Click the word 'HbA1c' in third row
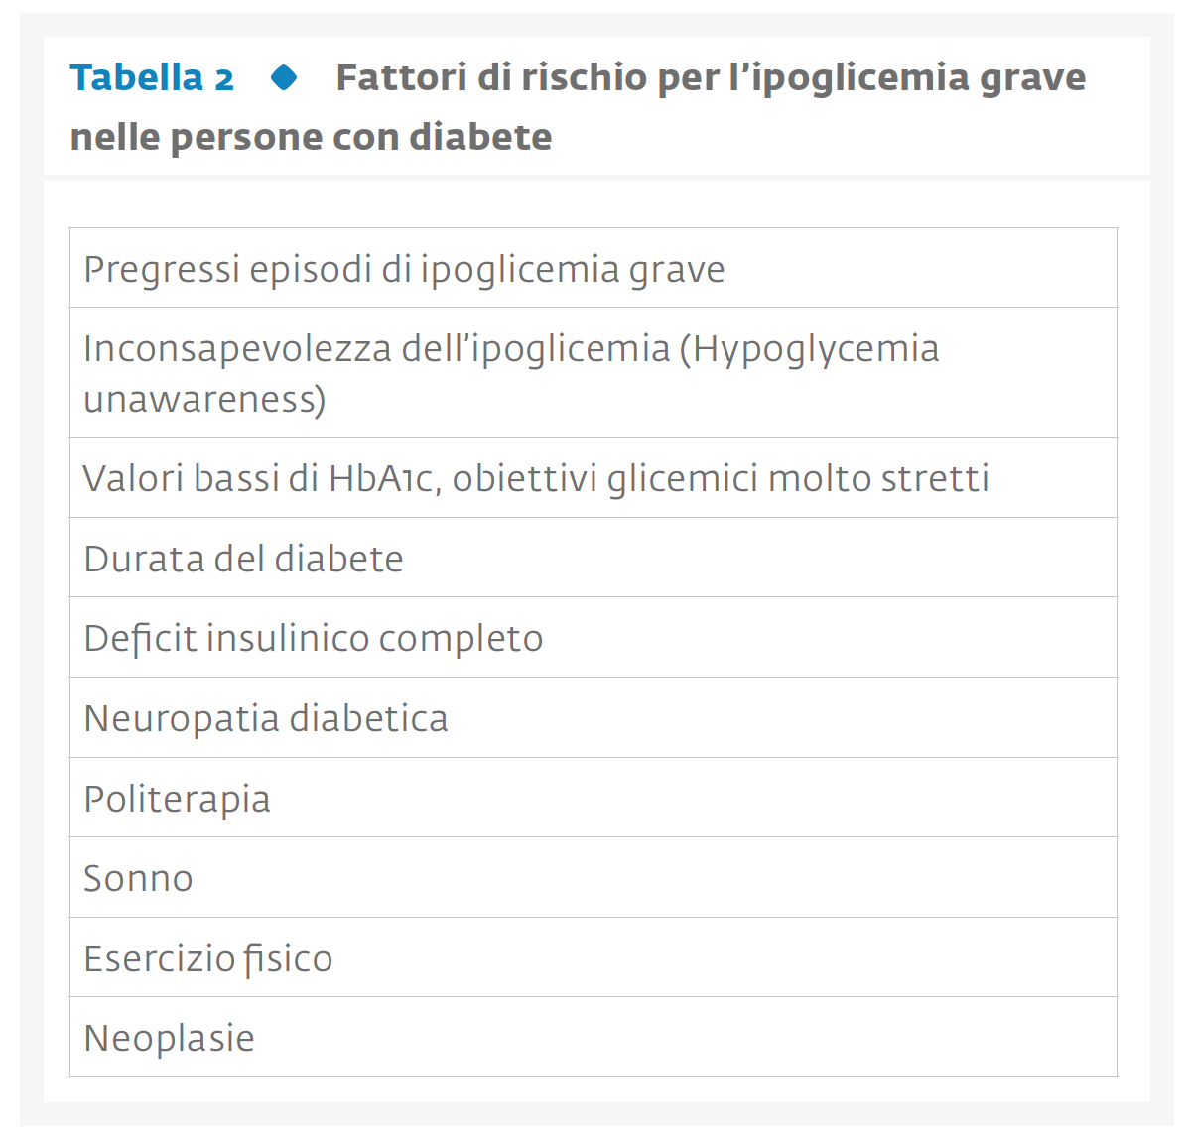This screenshot has height=1139, width=1187. tap(384, 478)
